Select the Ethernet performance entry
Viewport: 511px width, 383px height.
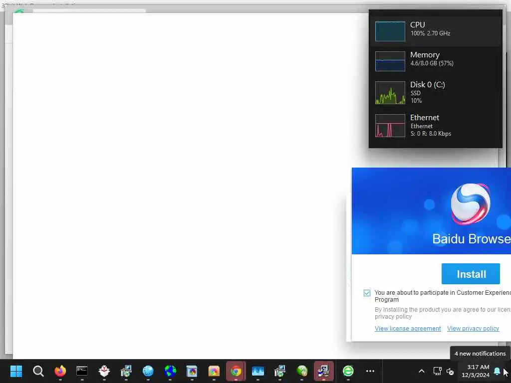436,125
